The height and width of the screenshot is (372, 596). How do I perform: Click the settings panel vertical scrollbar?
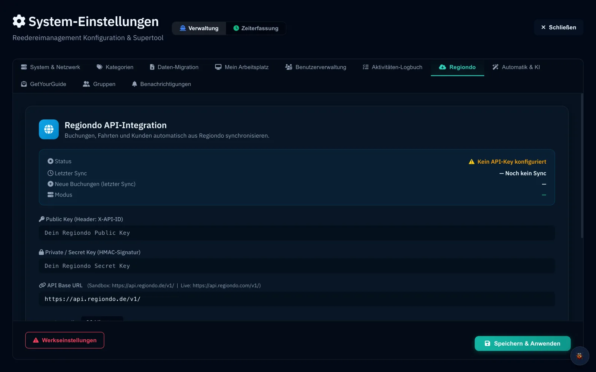(582, 166)
